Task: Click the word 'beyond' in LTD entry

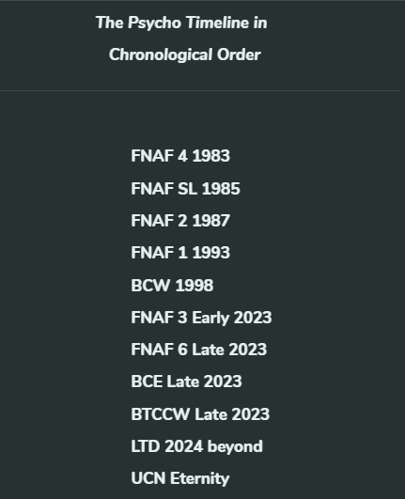Action: coord(235,446)
